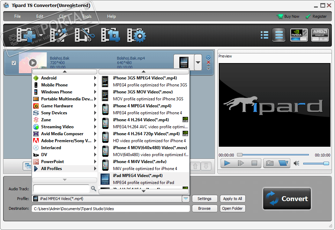Viewport: 335px width, 230px height.
Task: Click the profile search input field
Action: [61, 189]
